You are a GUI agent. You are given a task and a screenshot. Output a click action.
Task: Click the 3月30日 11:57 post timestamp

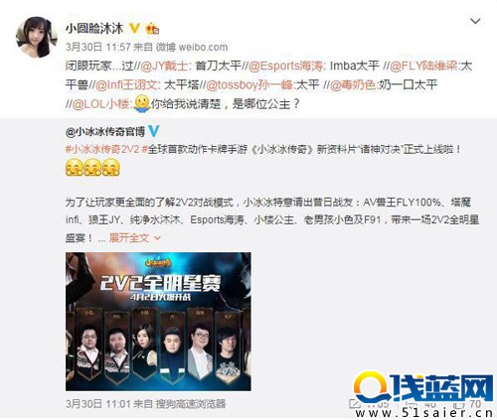coord(98,47)
